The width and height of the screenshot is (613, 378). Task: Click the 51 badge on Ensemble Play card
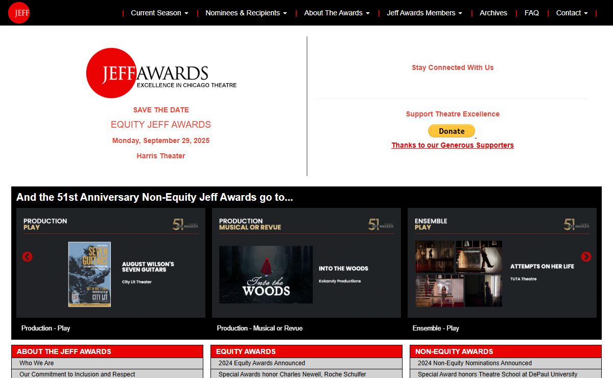pos(576,224)
